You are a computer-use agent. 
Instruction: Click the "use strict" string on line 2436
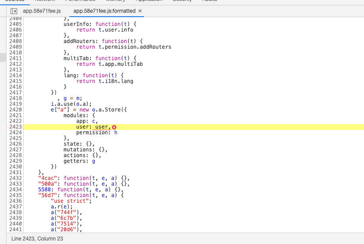pos(70,201)
